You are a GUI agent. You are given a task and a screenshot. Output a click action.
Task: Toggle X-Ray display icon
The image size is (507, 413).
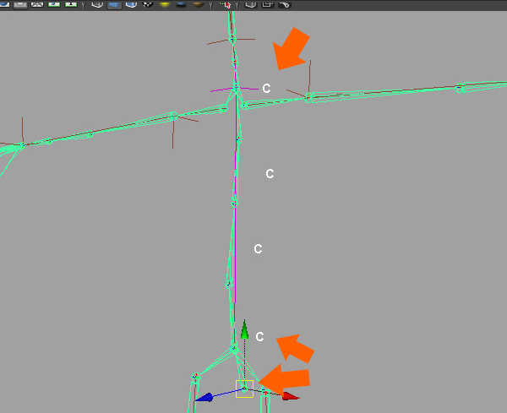pos(251,4)
